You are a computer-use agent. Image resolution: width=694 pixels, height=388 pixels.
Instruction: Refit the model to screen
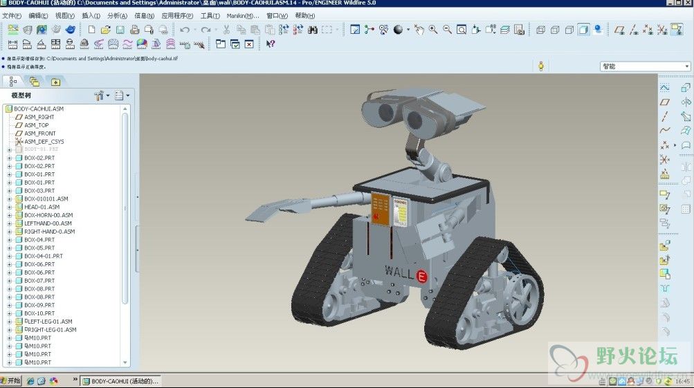pyautogui.click(x=462, y=30)
